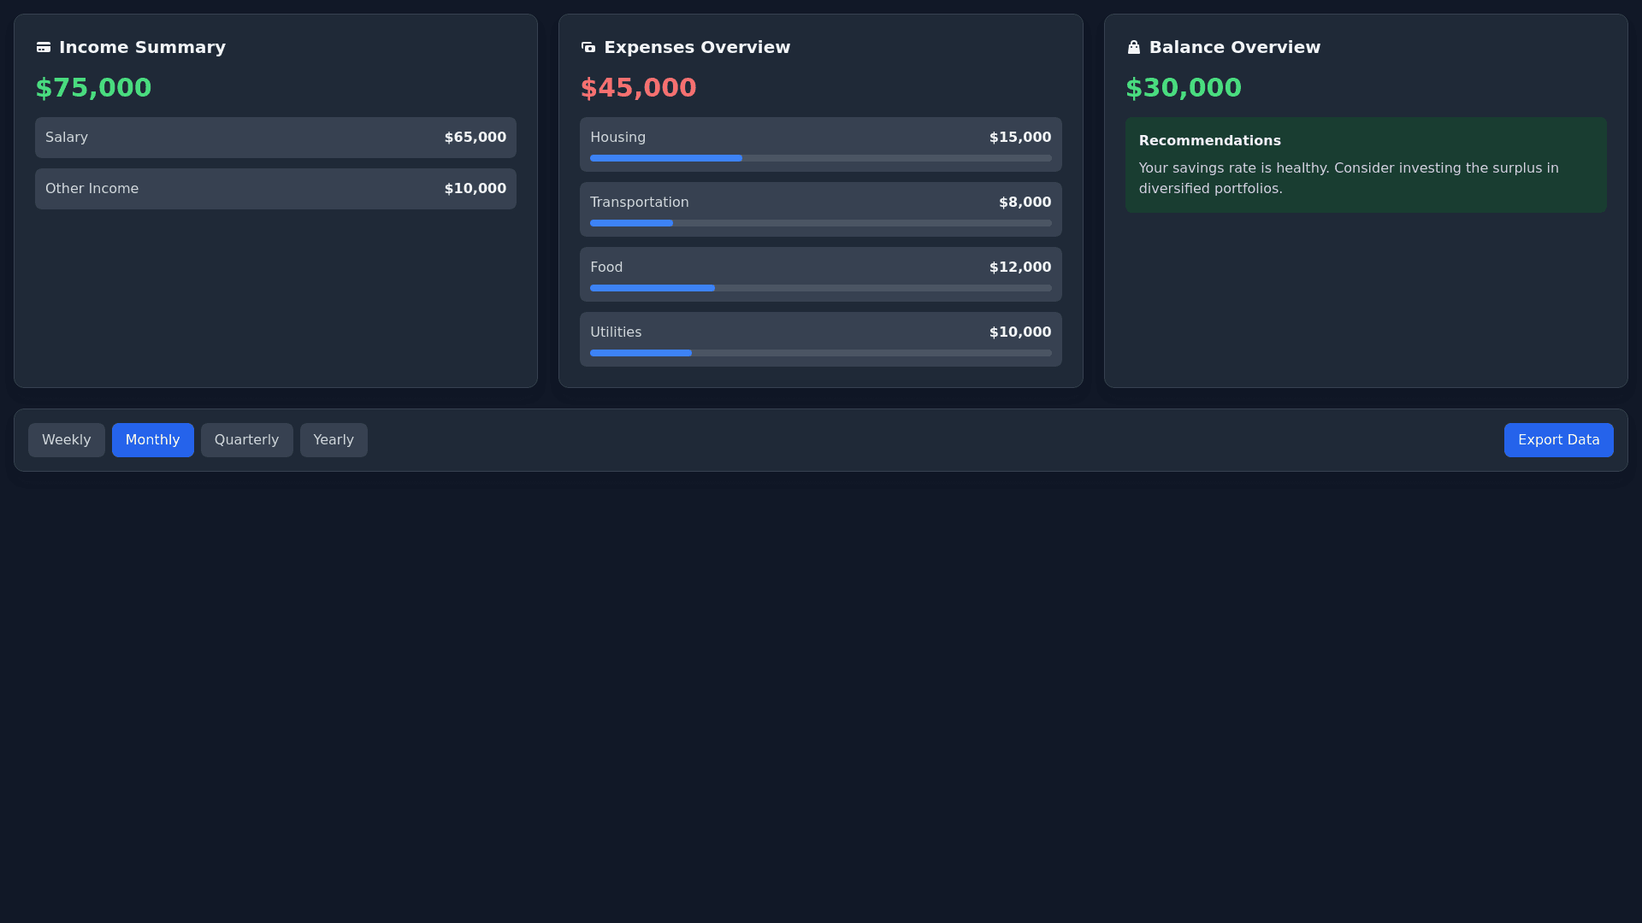Click the $30,000 balance amount
The height and width of the screenshot is (923, 1642).
[x=1183, y=87]
